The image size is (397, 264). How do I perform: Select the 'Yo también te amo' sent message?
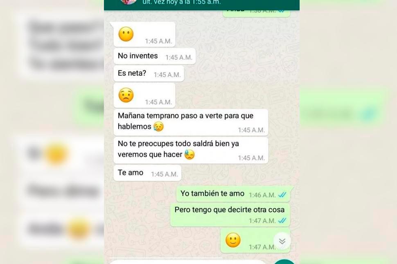(x=233, y=194)
